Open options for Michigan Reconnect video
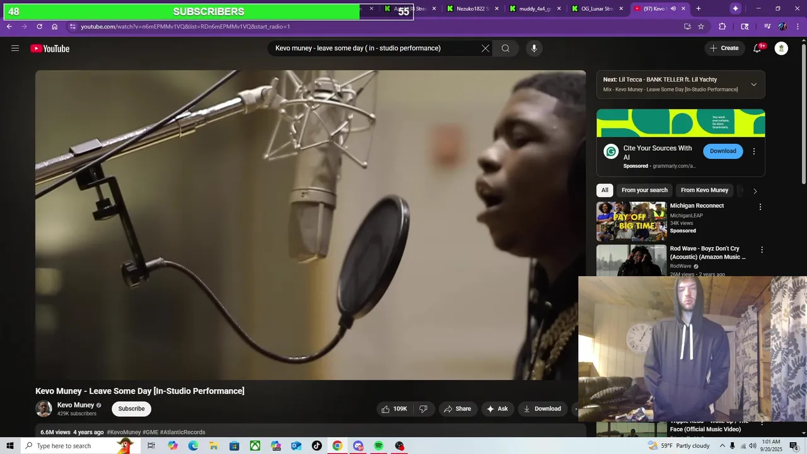807x454 pixels. (760, 207)
